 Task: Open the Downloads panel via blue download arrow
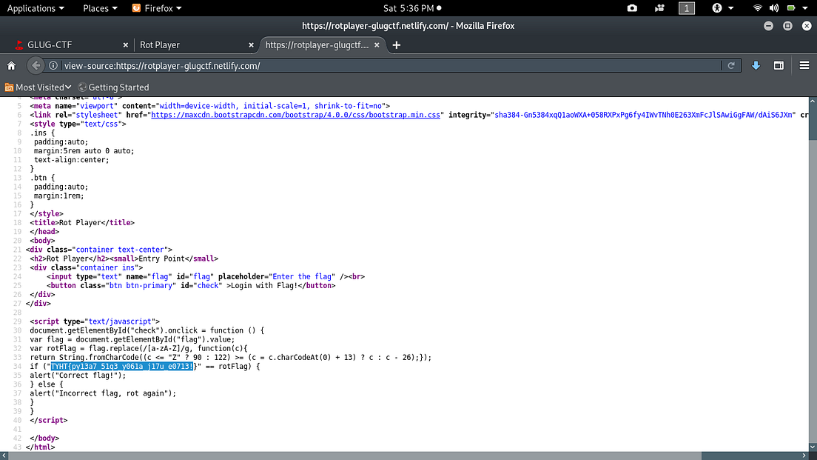click(x=755, y=64)
